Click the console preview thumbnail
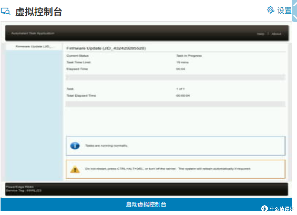Image resolution: width=297 pixels, height=215 pixels. click(x=146, y=109)
